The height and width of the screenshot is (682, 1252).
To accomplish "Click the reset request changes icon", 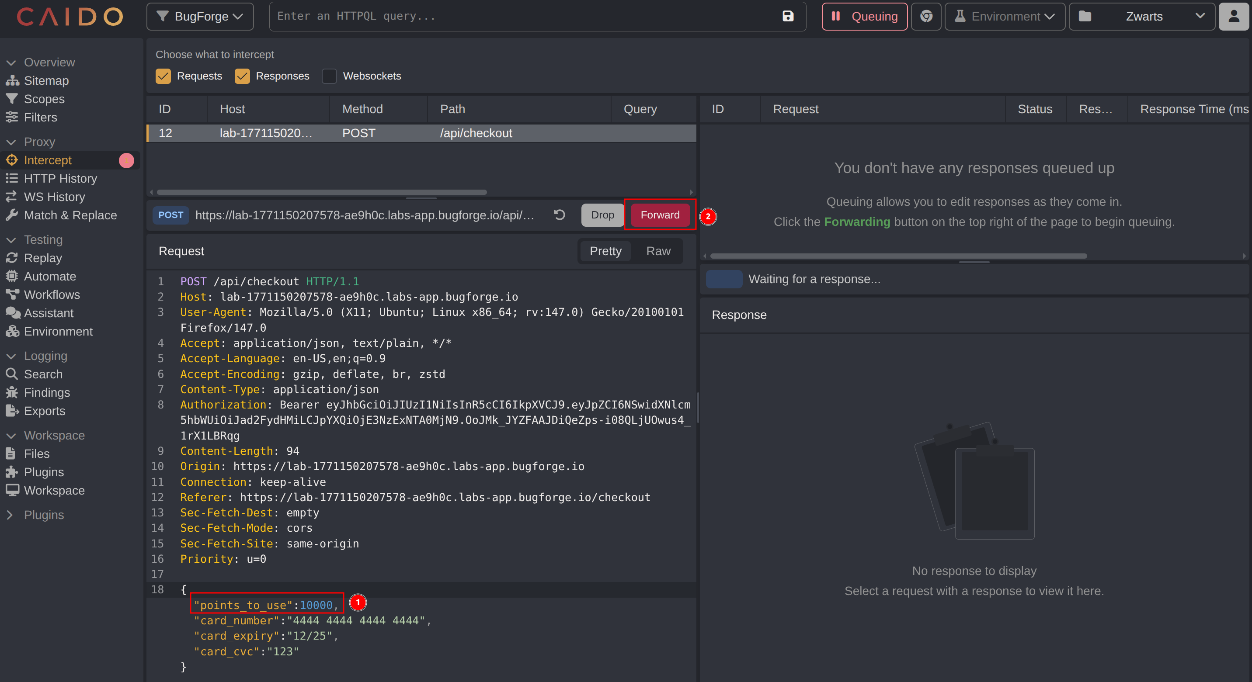I will coord(560,215).
